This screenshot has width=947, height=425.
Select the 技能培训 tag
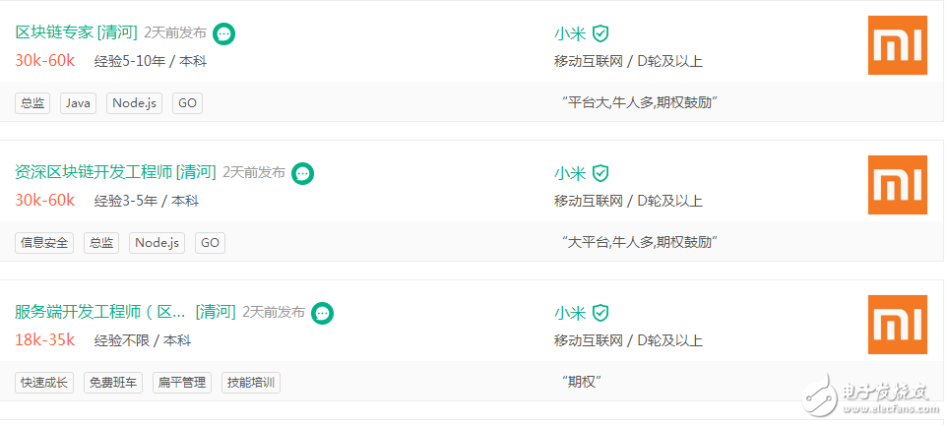click(251, 382)
